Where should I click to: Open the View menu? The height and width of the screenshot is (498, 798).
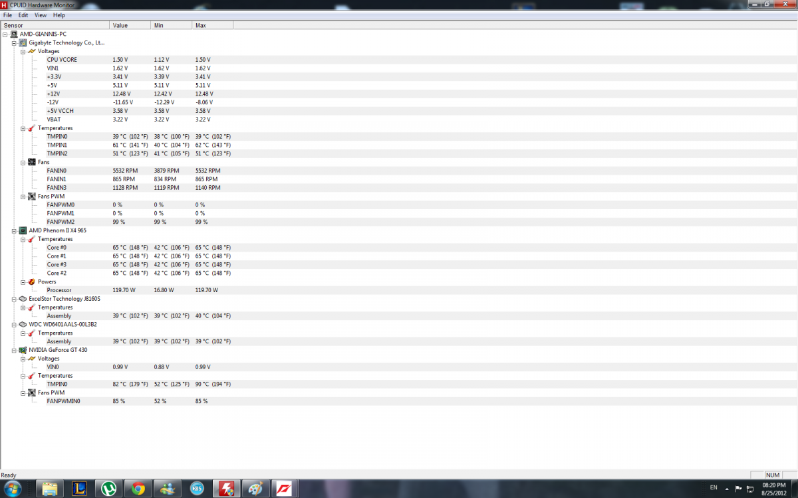(41, 15)
